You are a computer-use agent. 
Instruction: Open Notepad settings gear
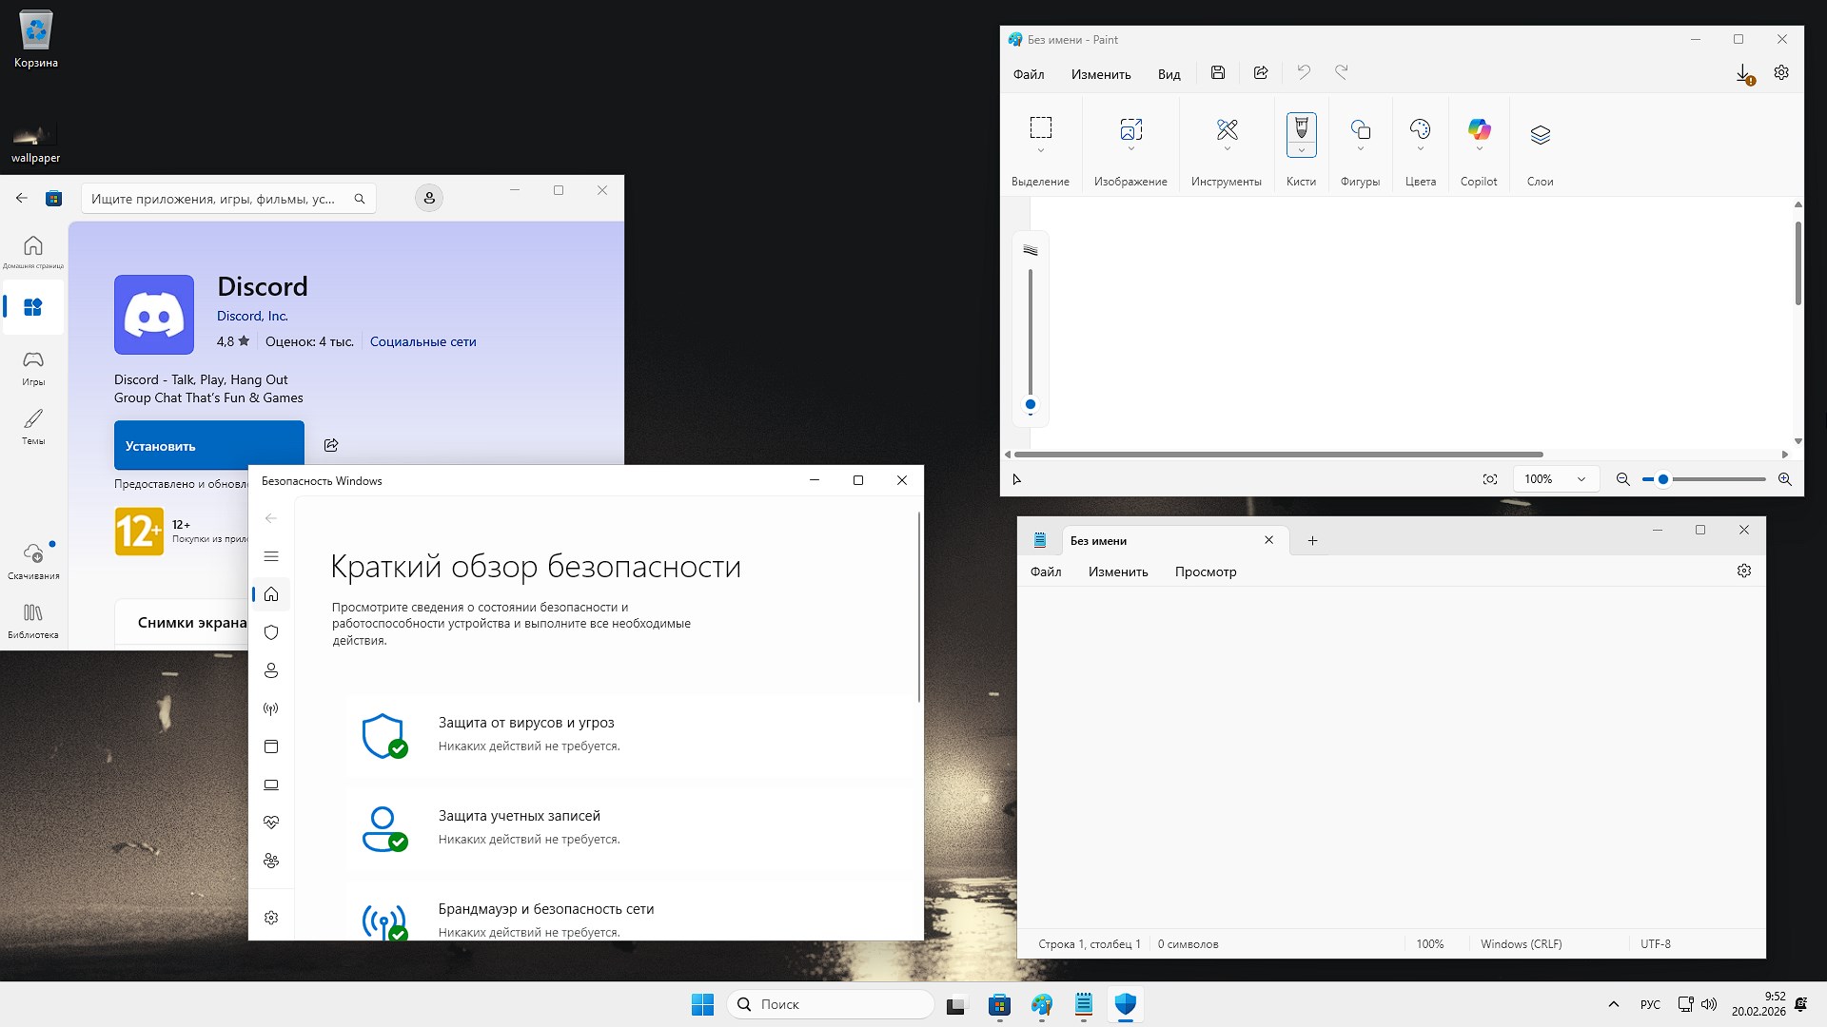(1743, 571)
